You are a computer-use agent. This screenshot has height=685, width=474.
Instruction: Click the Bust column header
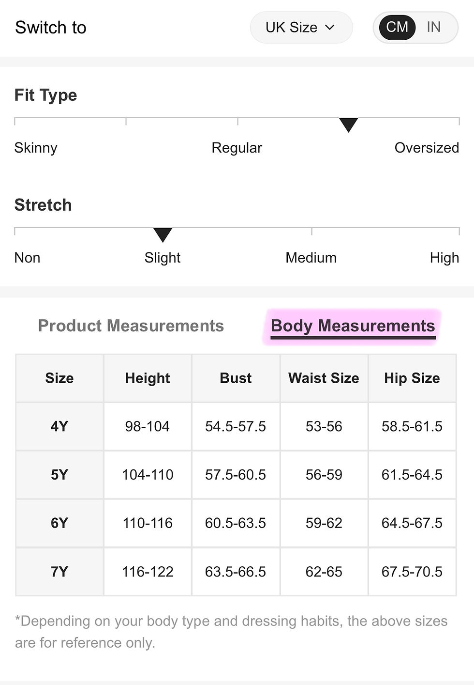(x=236, y=378)
